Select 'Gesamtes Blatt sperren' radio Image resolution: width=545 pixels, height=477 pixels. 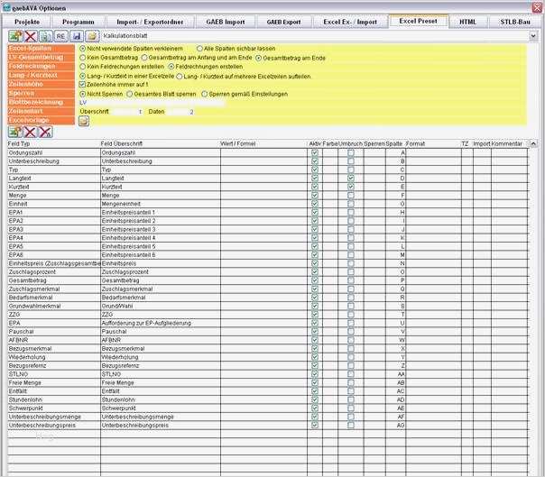130,94
